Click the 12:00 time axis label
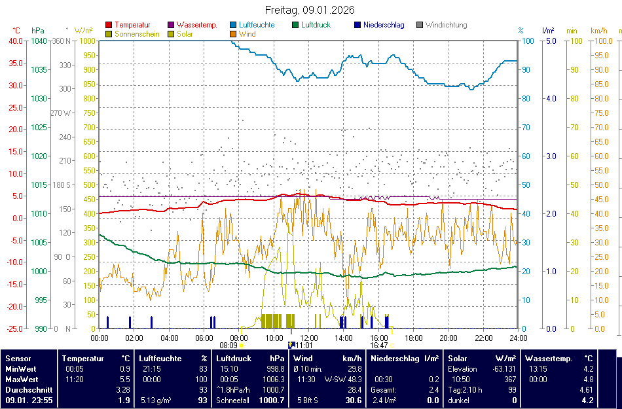 pyautogui.click(x=308, y=338)
